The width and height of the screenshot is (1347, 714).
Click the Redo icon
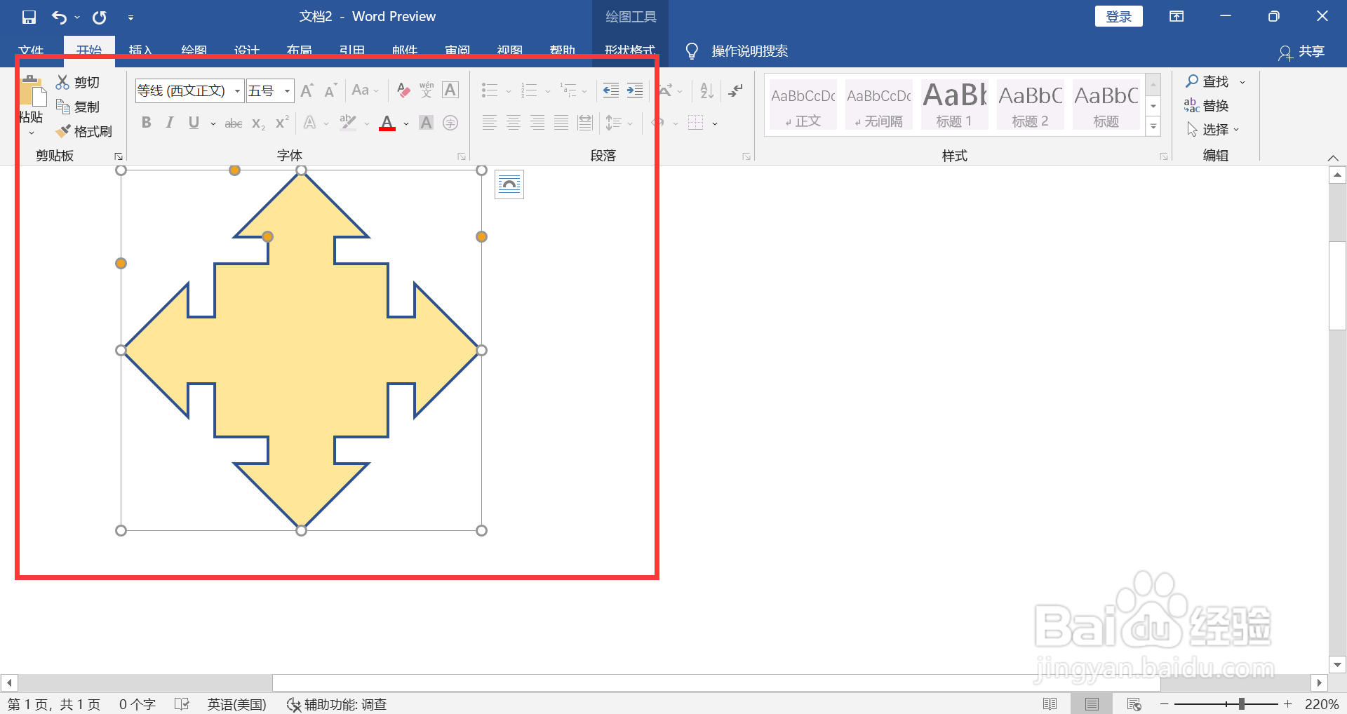pyautogui.click(x=100, y=17)
